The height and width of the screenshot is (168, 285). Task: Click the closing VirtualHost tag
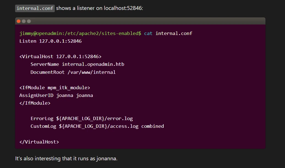[x=39, y=142]
